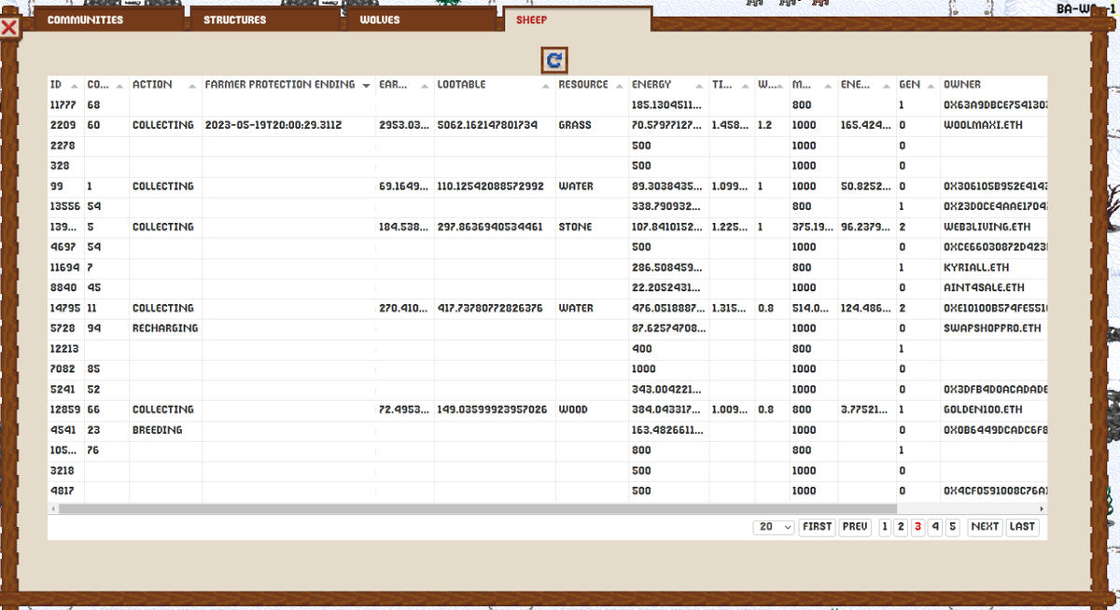Select the WEB3LIVING.ETH owner cell
The image size is (1120, 610).
click(994, 227)
